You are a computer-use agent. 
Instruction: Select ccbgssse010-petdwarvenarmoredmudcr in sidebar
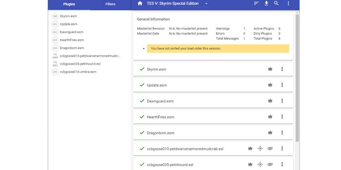90,56
